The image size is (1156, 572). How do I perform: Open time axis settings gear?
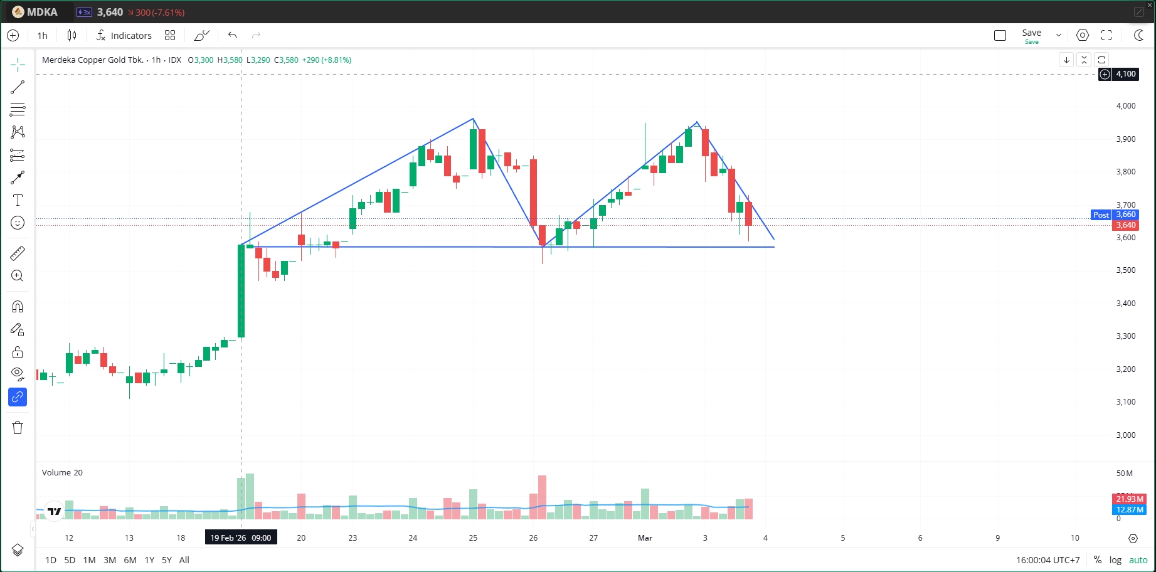(x=1133, y=538)
